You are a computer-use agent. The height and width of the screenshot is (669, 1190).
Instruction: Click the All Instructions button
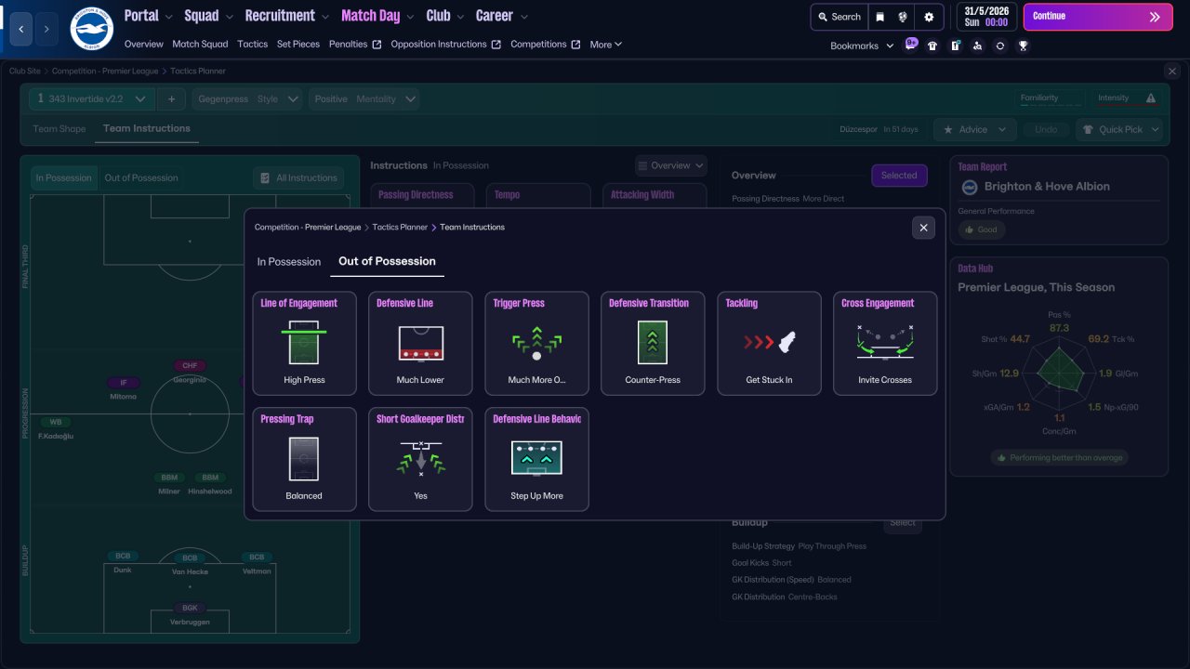point(298,177)
